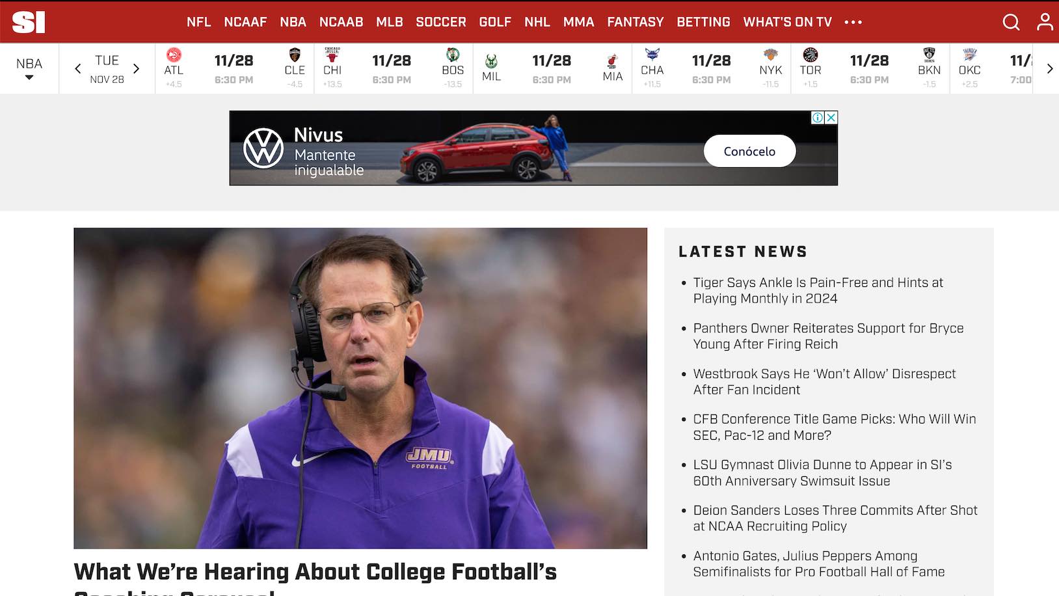Click the LATEST NEWS heading
Screen dimensions: 1059x596
tap(743, 252)
